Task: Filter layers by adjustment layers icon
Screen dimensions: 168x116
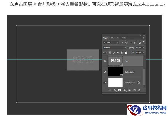Action: click(x=127, y=43)
